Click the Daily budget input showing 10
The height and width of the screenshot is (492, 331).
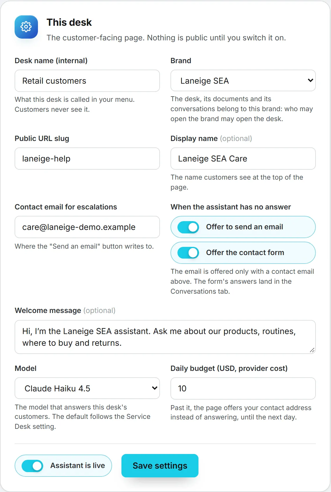pos(243,388)
